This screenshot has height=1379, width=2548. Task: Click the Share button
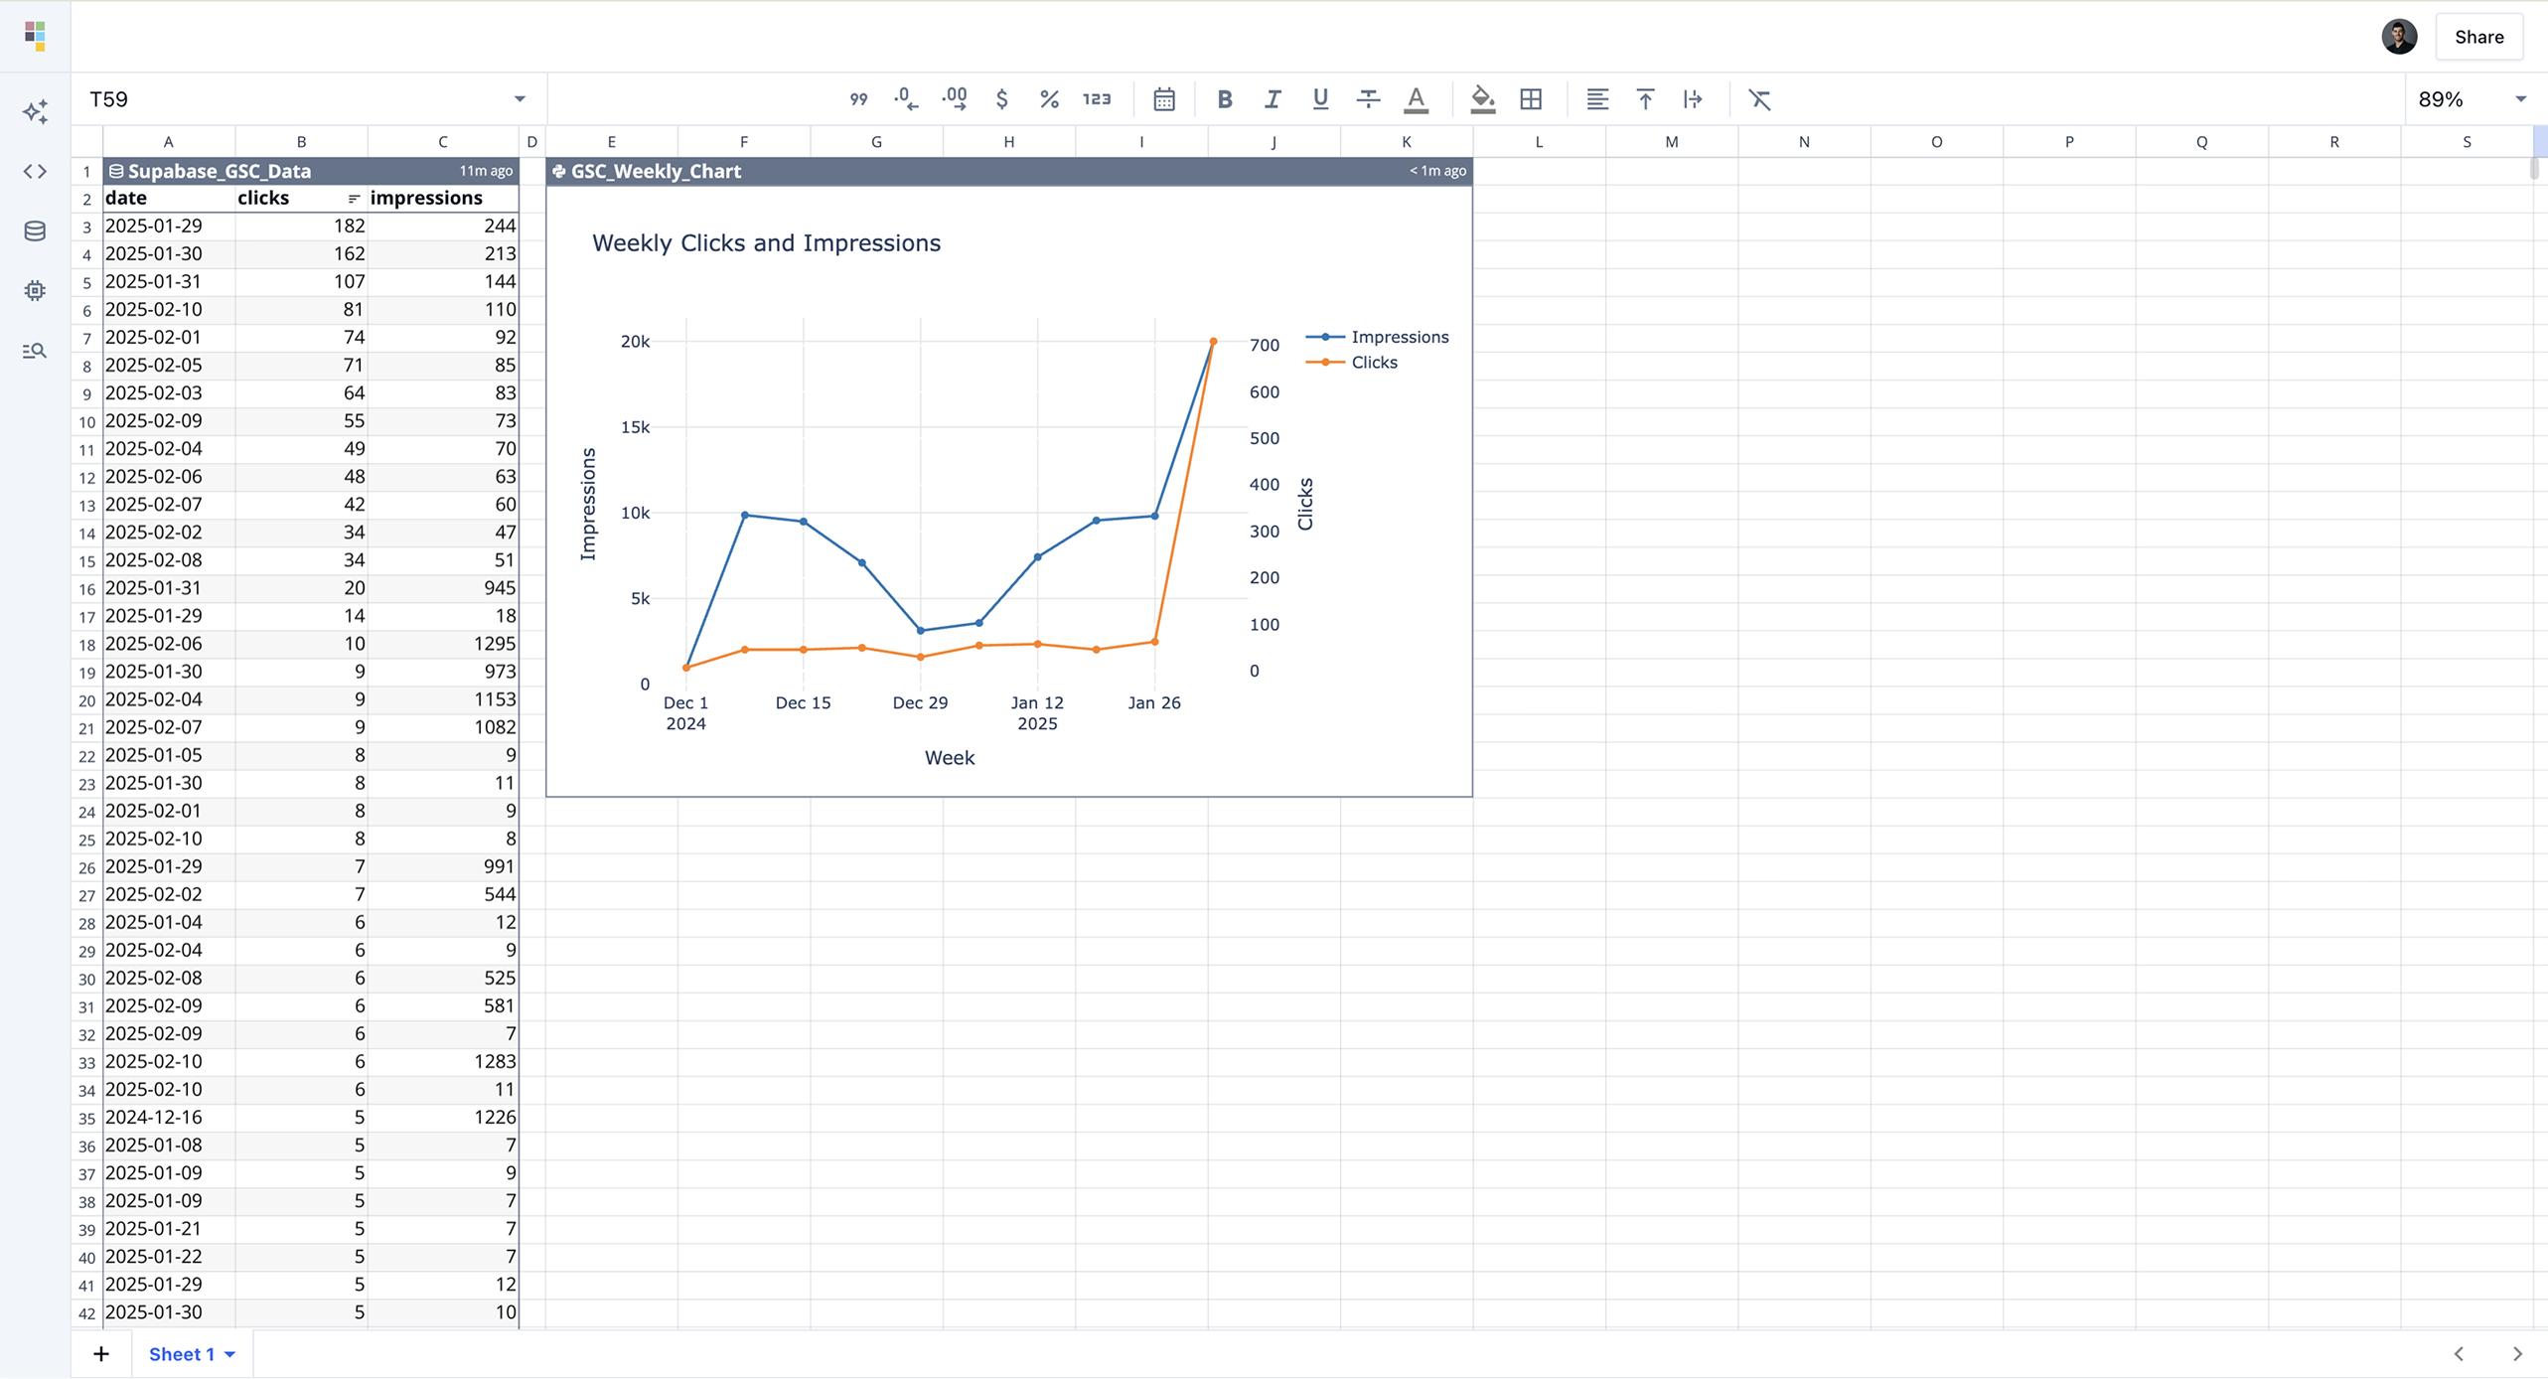[2478, 37]
